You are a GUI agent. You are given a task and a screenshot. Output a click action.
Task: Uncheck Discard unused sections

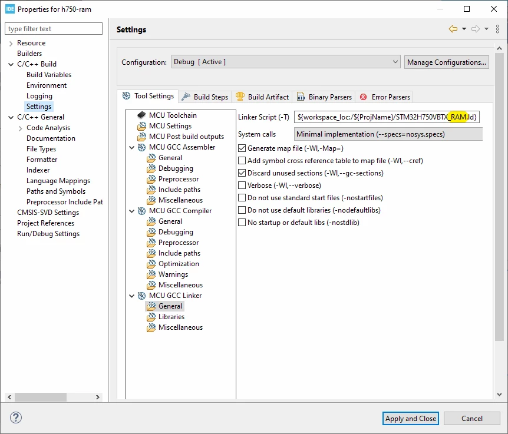pyautogui.click(x=242, y=173)
